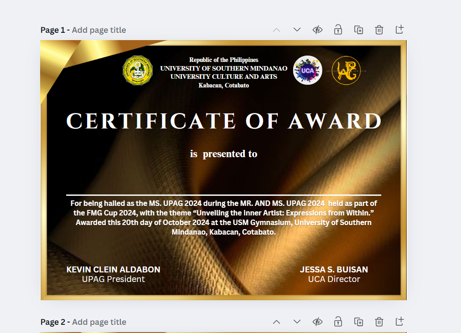Select the 'Kabacan, Cotabato' header line

224,86
